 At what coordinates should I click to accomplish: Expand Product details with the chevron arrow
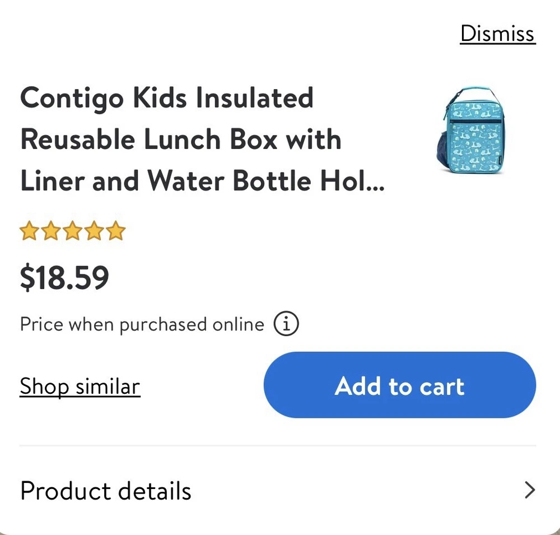pyautogui.click(x=529, y=490)
